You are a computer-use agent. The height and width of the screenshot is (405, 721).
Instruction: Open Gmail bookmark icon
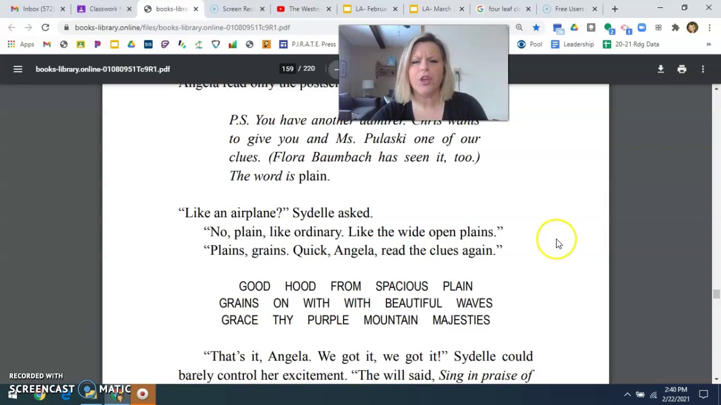47,44
